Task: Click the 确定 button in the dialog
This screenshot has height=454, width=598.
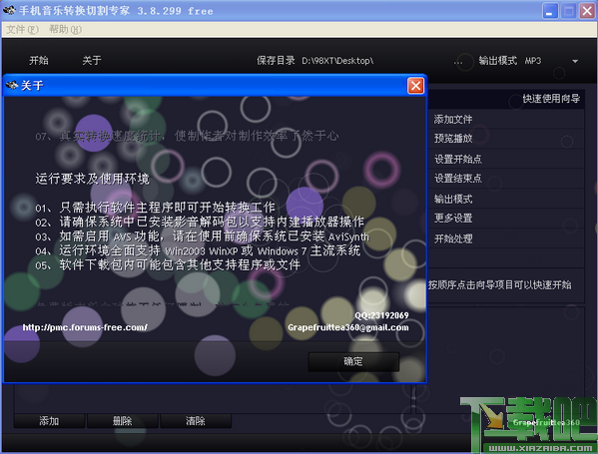Action: pos(353,361)
